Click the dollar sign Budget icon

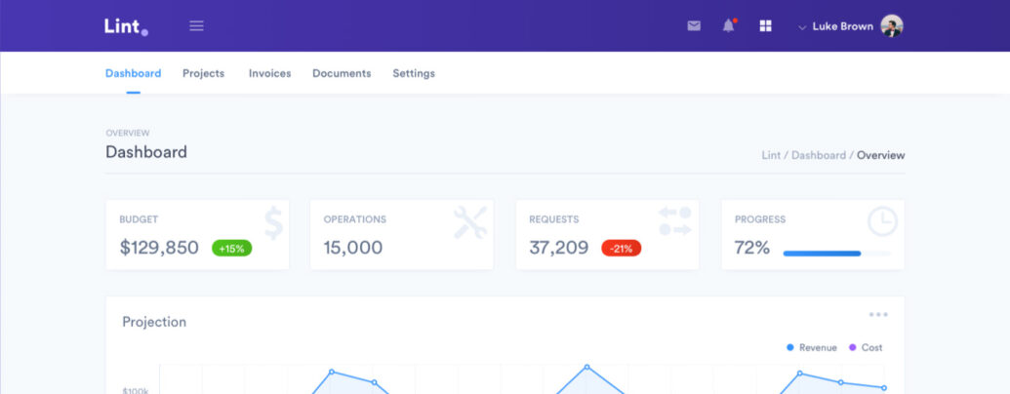point(273,222)
